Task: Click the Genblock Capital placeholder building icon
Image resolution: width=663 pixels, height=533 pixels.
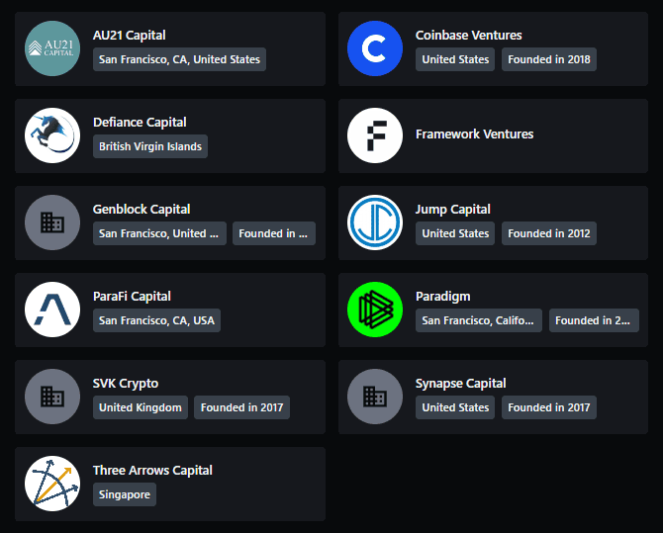Action: coord(52,222)
